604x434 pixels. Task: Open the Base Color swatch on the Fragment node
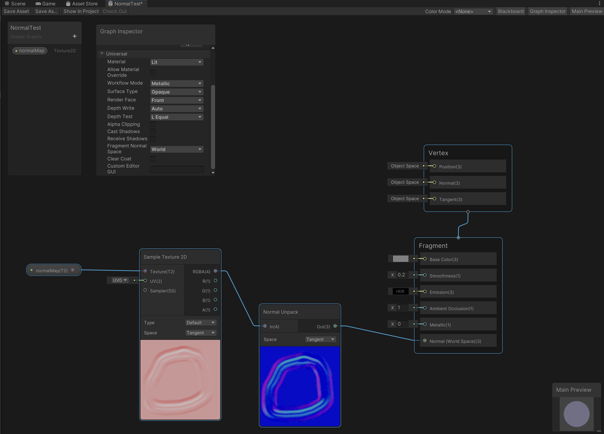[400, 258]
